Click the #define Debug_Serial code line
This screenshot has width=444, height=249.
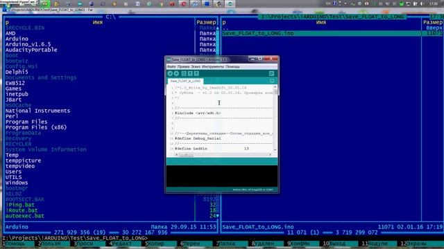(x=198, y=138)
